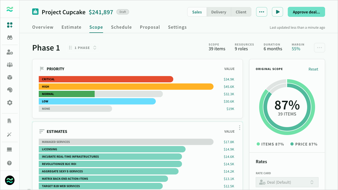Go to the Schedule tab
Image resolution: width=338 pixels, height=190 pixels.
[x=121, y=27]
